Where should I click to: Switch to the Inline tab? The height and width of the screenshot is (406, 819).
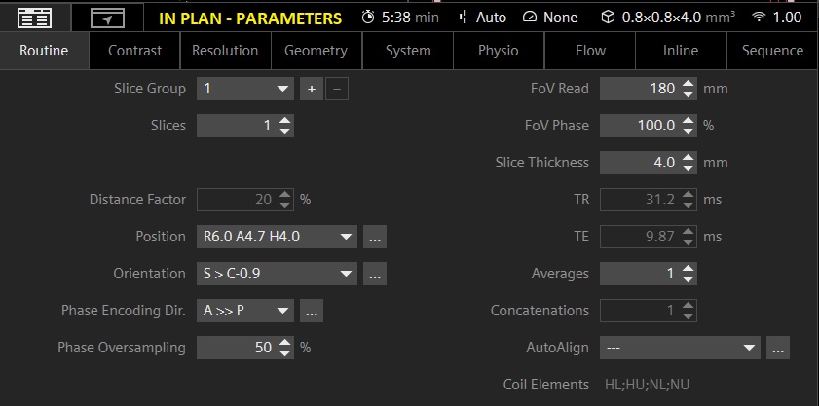[681, 51]
